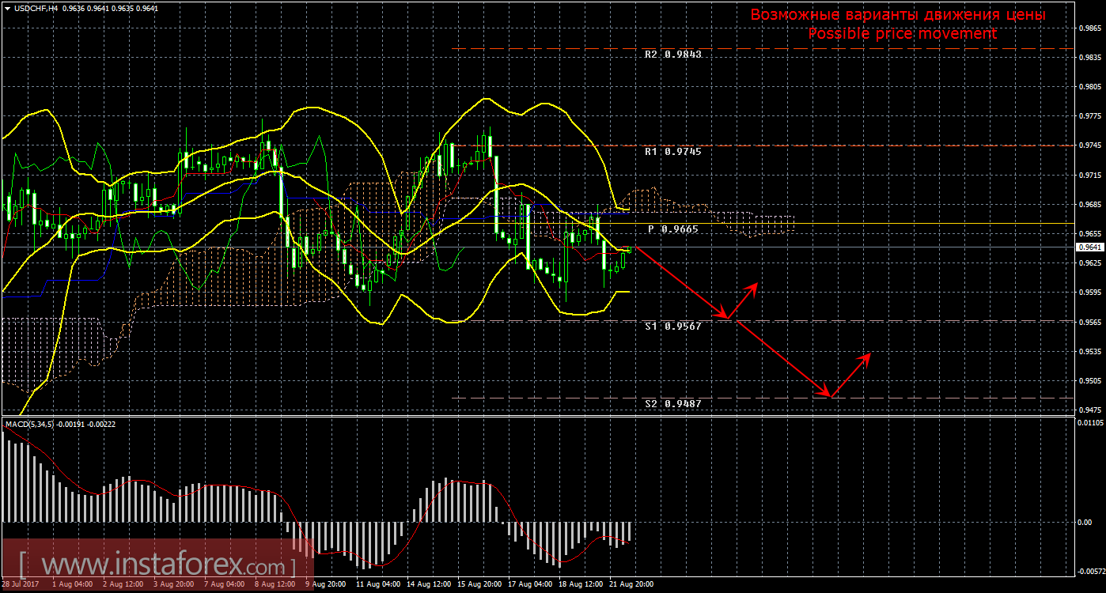Click the red arrowhead pointing at S2 level
1106x593 pixels.
[x=828, y=394]
